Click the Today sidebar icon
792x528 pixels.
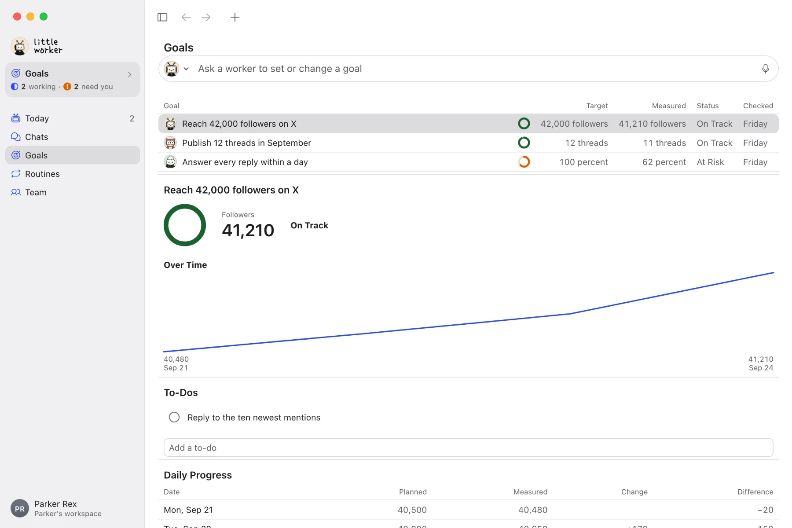[x=16, y=118]
